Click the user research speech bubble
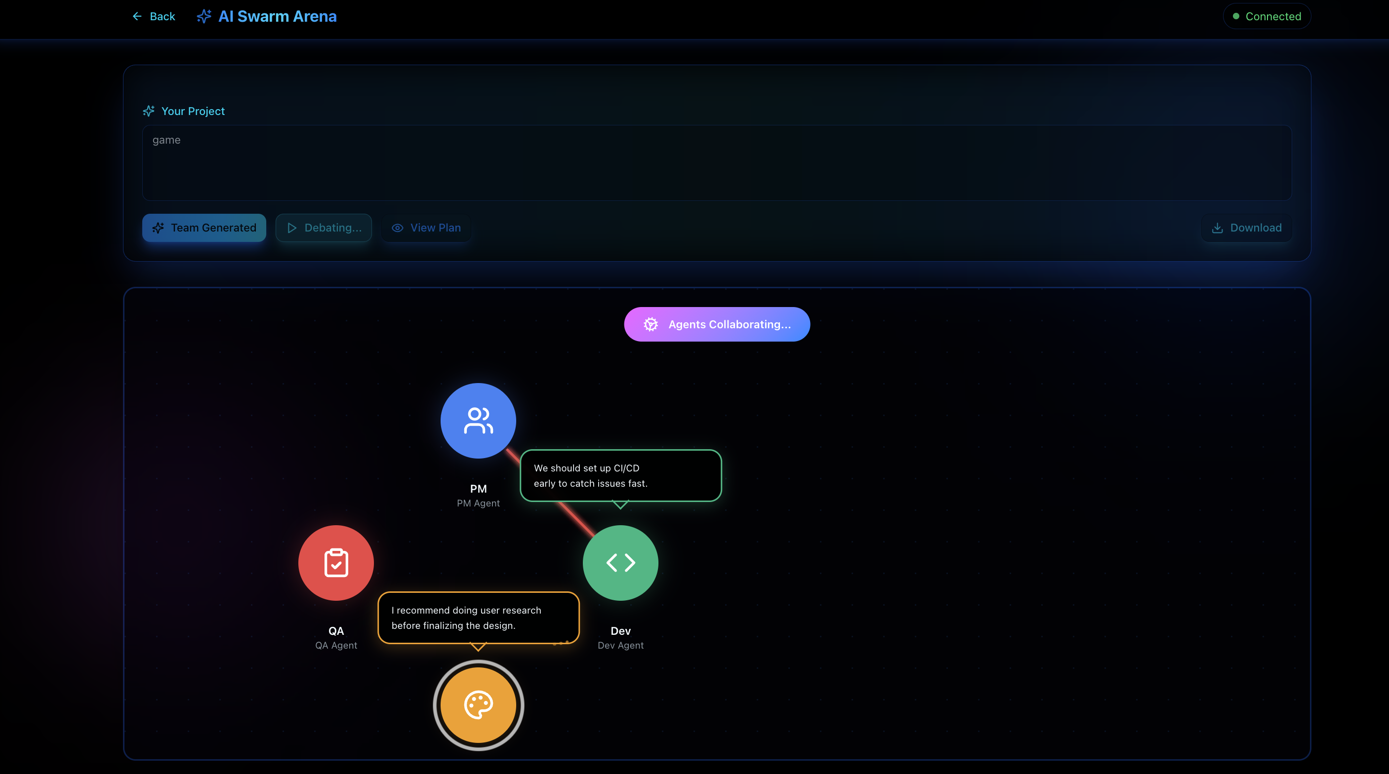1389x774 pixels. 478,618
